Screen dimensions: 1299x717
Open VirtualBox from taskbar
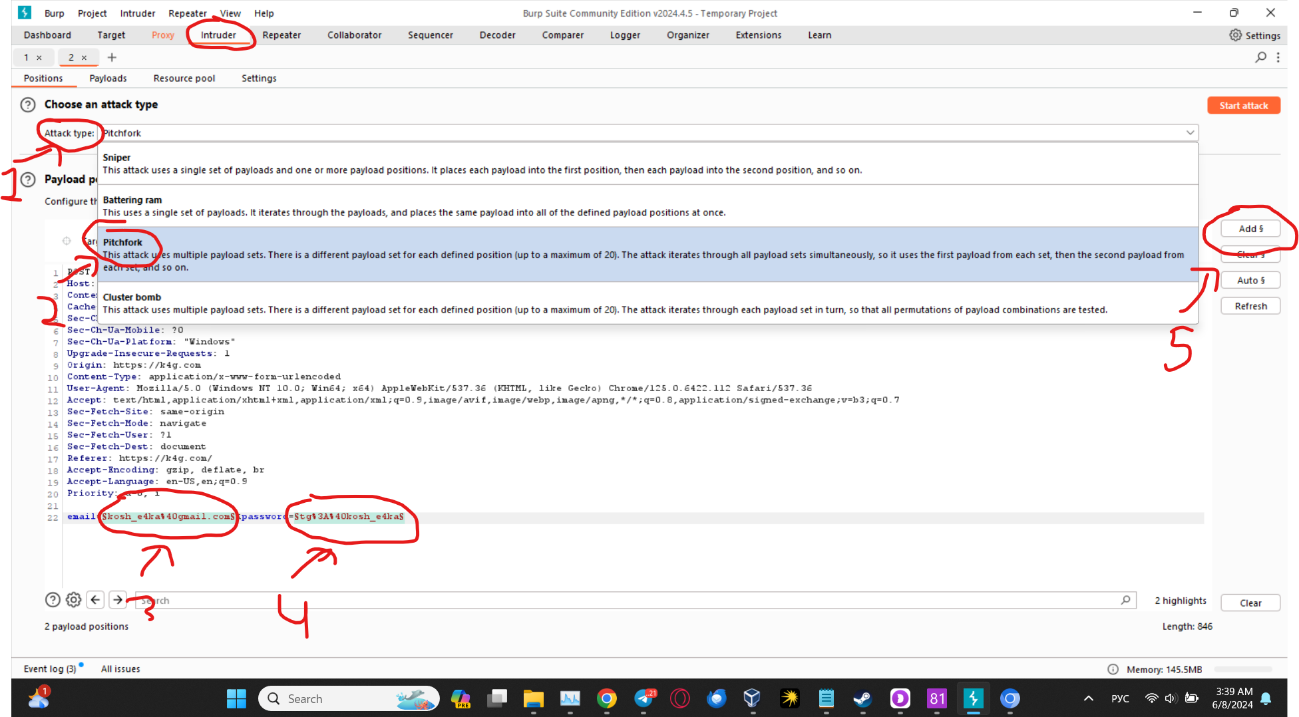click(x=752, y=698)
